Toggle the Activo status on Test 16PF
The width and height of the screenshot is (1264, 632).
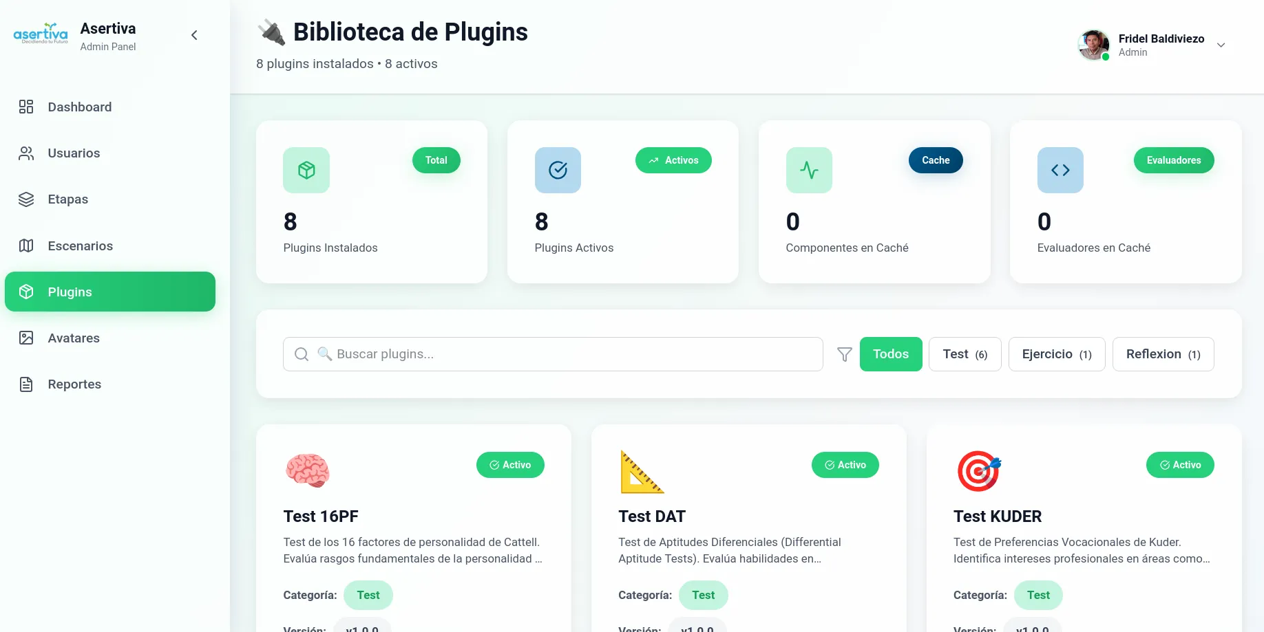click(510, 465)
